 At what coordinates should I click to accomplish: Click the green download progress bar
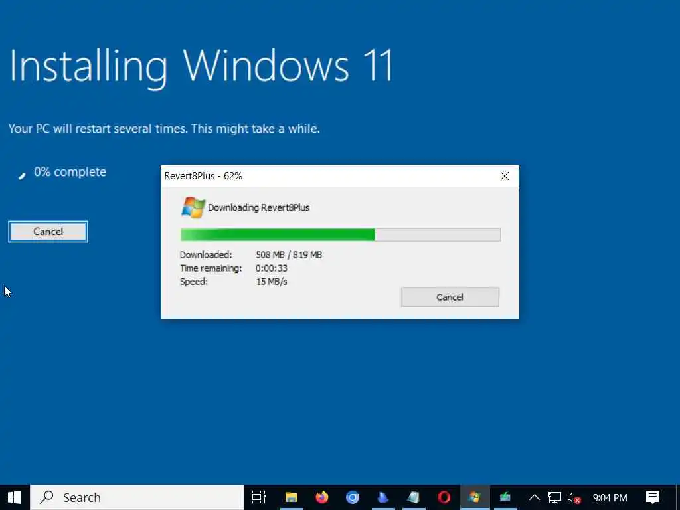[x=341, y=234]
